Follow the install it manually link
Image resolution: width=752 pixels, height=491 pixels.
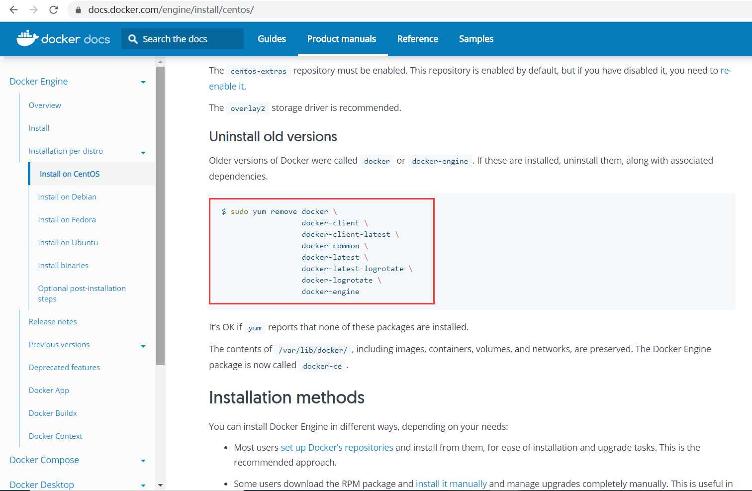tap(451, 484)
